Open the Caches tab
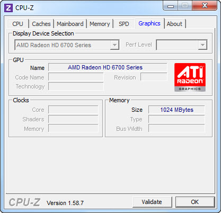This screenshot has width=221, height=213. tap(41, 24)
